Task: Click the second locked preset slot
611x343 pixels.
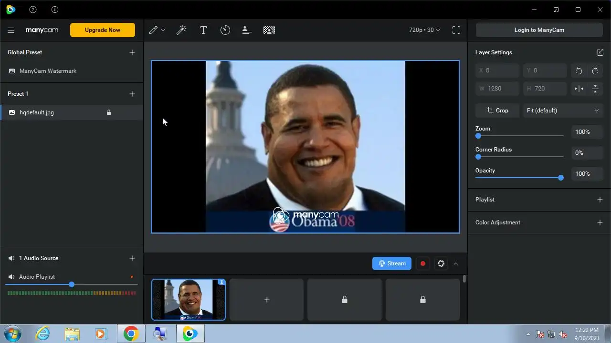Action: 423,300
